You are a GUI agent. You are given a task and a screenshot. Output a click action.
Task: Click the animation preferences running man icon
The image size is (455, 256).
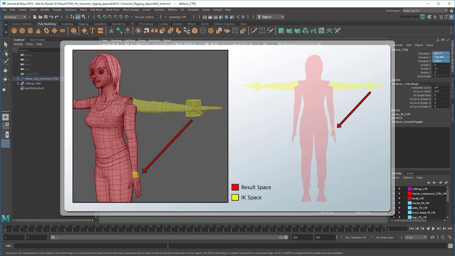pyautogui.click(x=449, y=238)
